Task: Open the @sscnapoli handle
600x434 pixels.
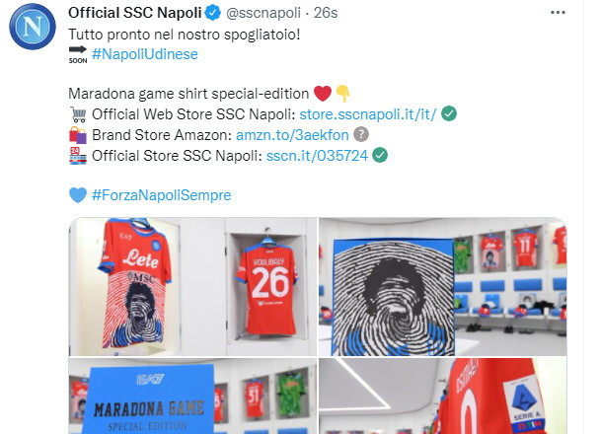Action: pyautogui.click(x=263, y=13)
